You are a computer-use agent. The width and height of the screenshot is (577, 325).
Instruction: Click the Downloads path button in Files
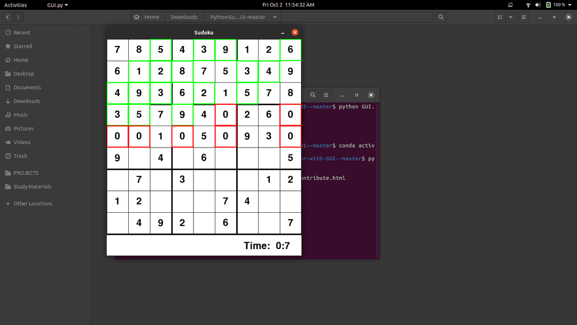[184, 17]
